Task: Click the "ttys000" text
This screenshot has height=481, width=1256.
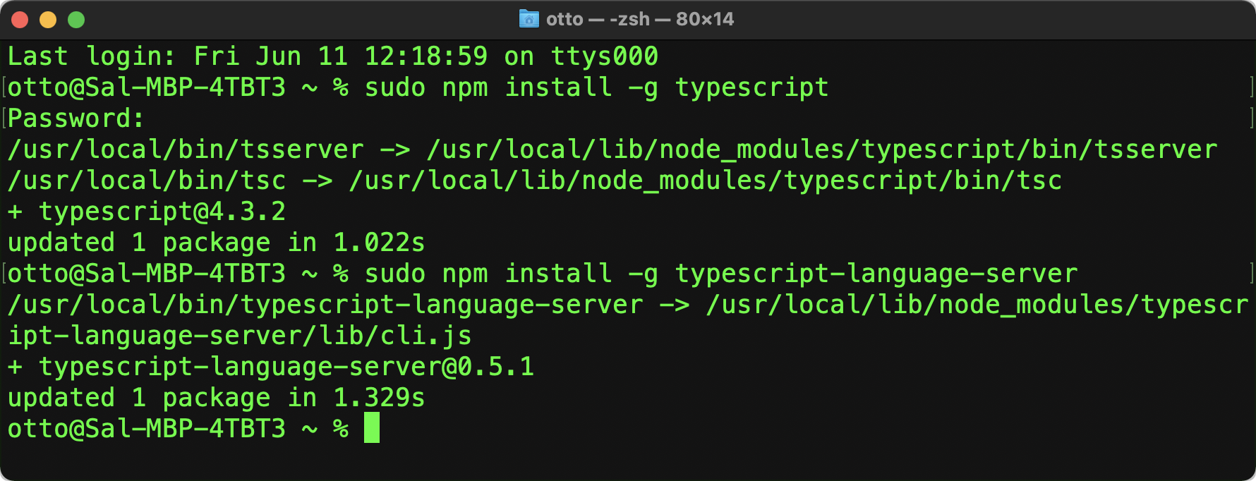Action: click(x=604, y=56)
